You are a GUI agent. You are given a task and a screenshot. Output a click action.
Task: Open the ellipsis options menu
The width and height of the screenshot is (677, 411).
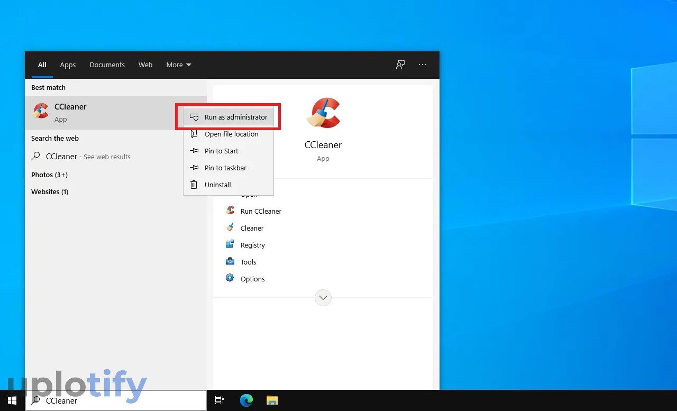[x=423, y=65]
